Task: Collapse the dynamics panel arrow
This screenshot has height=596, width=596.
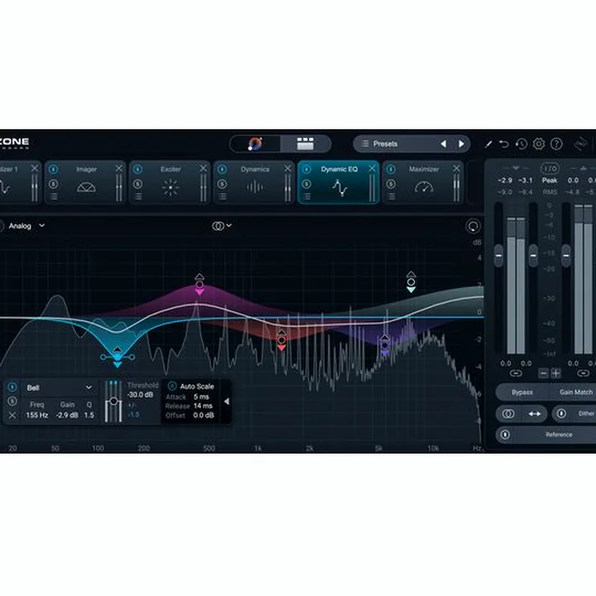Action: [227, 401]
